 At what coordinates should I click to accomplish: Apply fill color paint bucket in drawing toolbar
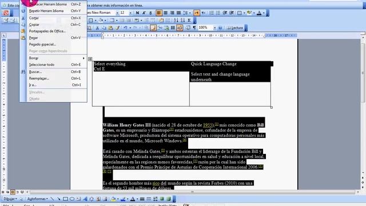pos(113,199)
